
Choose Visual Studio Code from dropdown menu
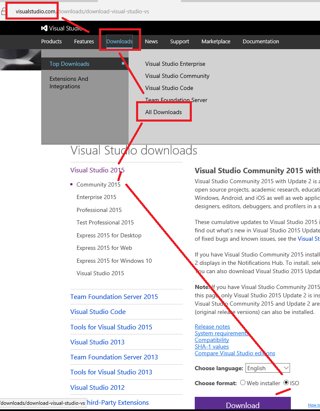169,88
